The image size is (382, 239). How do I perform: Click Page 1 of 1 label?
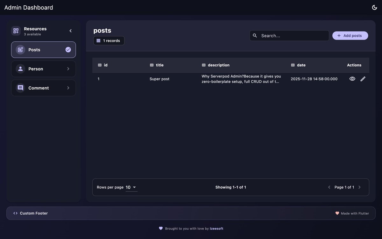click(344, 187)
